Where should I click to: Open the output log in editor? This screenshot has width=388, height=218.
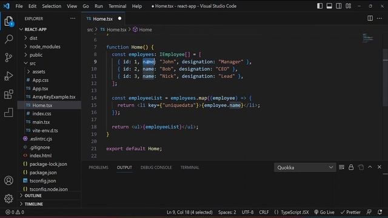(x=361, y=167)
